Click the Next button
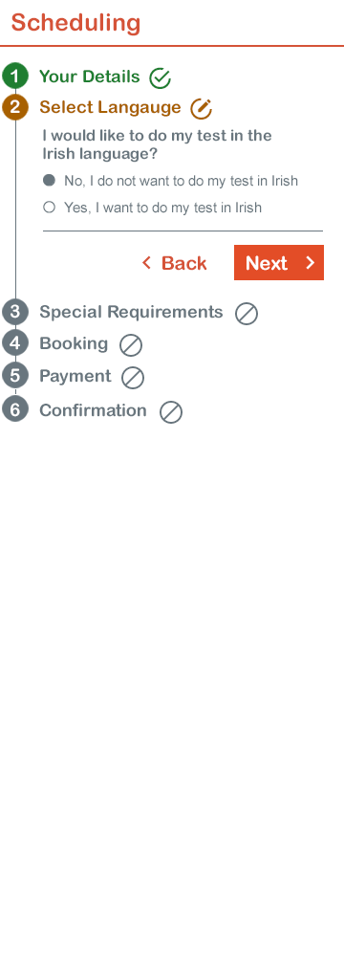344x968 pixels. click(x=279, y=263)
